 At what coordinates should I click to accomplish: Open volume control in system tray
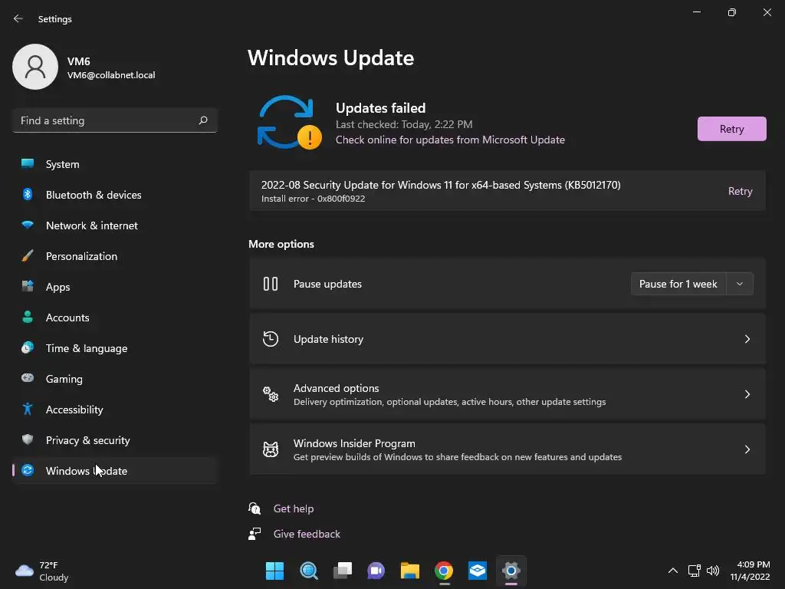click(713, 571)
